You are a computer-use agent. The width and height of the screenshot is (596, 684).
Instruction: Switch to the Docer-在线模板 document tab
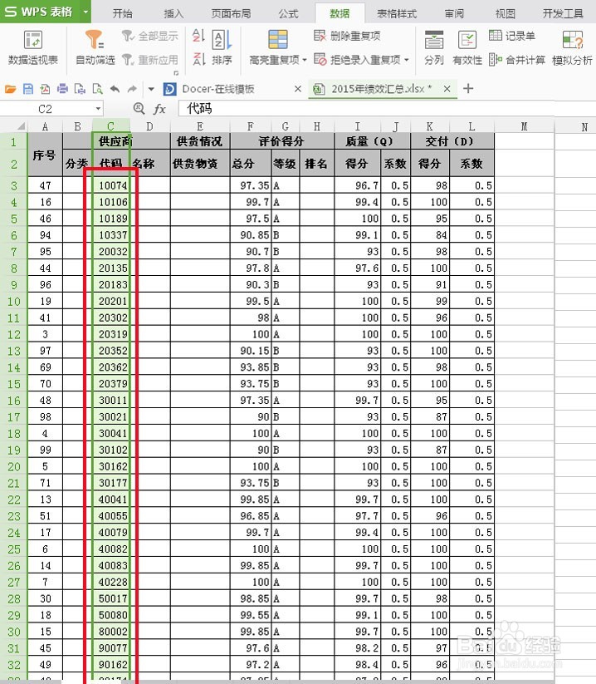click(217, 89)
